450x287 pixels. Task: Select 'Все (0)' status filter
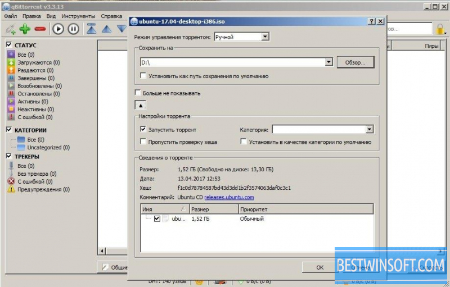pyautogui.click(x=26, y=54)
